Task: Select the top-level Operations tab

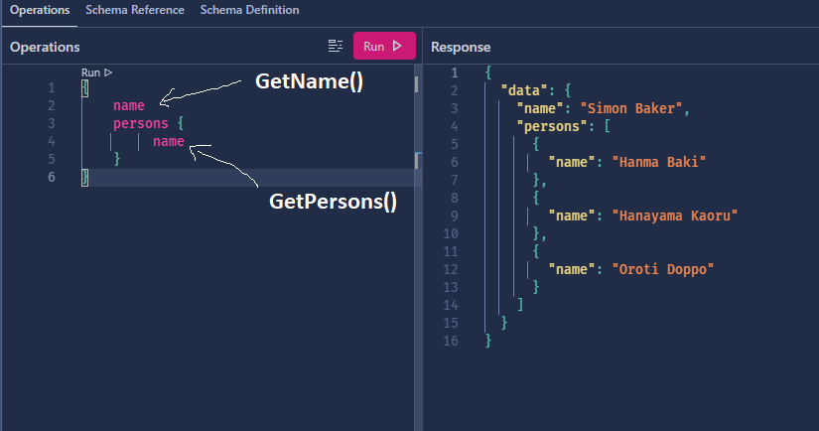Action: [41, 10]
